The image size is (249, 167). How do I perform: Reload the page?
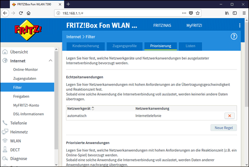[21, 13]
